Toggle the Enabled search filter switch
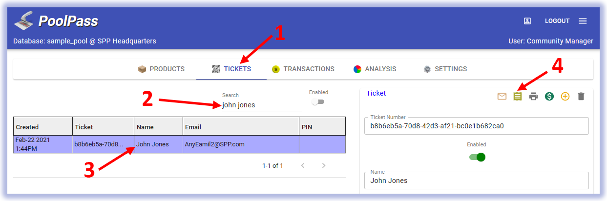 point(318,102)
